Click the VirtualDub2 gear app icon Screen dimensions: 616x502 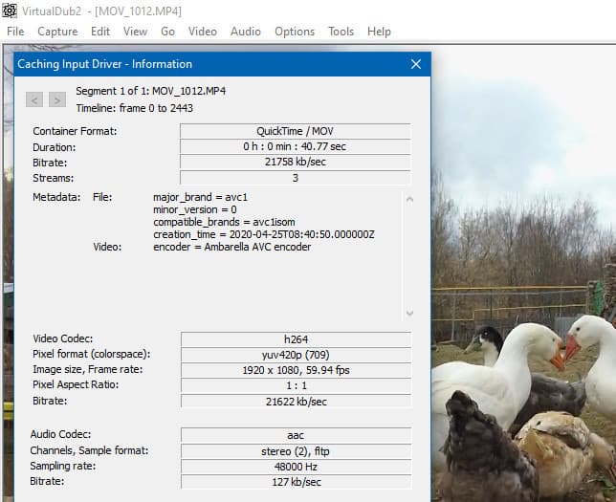(x=10, y=11)
